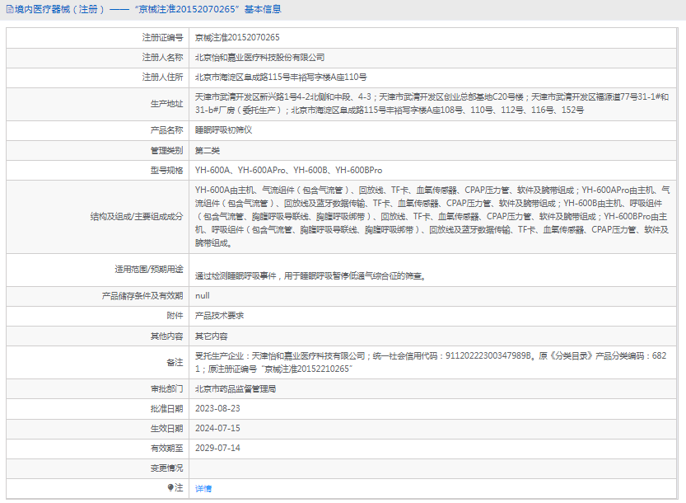The width and height of the screenshot is (686, 503).
Task: Click the 型号规格 label
Action: (166, 170)
